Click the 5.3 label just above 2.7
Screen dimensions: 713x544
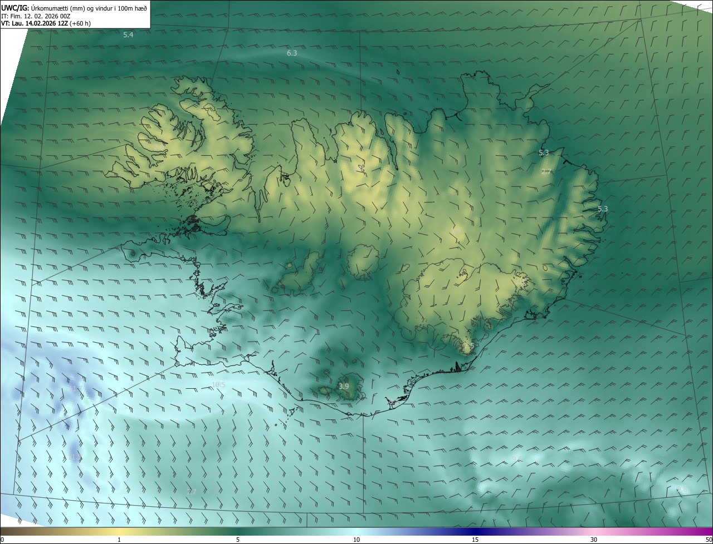pos(544,152)
